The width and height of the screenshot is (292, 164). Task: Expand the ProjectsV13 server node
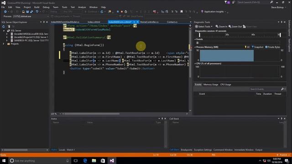click(7, 37)
